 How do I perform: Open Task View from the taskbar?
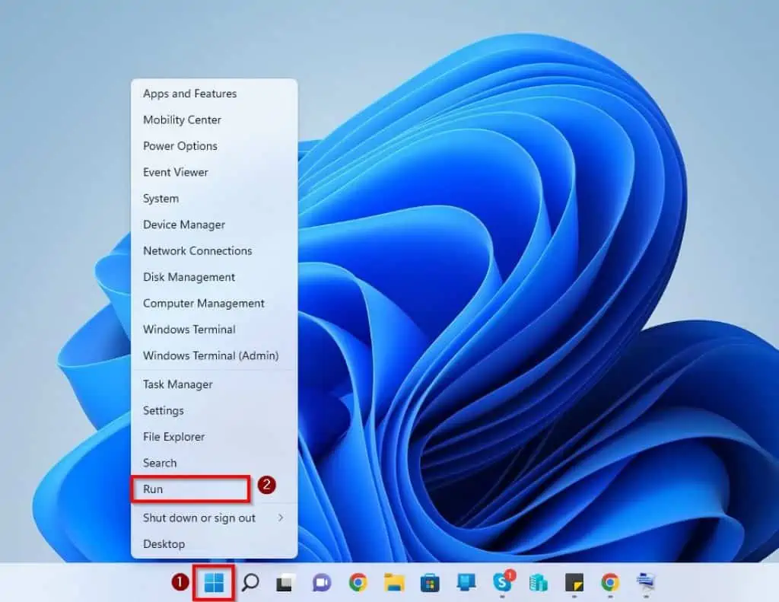[285, 583]
